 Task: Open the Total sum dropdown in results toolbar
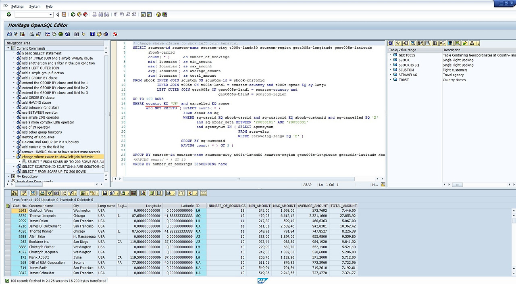pos(87,193)
